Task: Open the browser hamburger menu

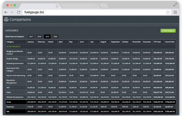Action: (x=175, y=12)
